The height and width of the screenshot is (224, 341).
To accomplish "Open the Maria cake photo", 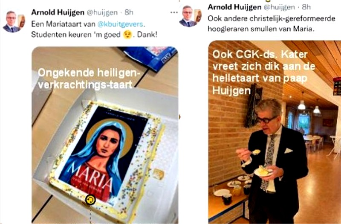I will 105,135.
